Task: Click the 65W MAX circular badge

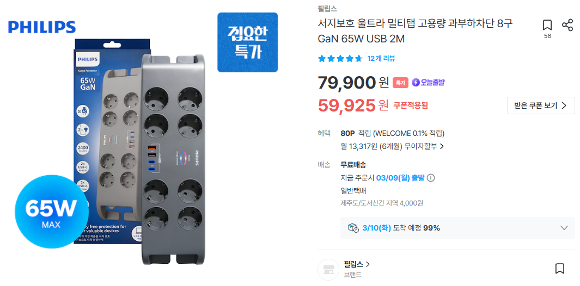Action: (x=51, y=212)
